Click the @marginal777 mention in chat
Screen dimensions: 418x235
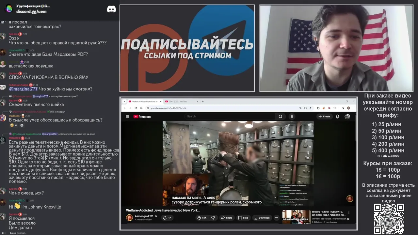point(23,89)
